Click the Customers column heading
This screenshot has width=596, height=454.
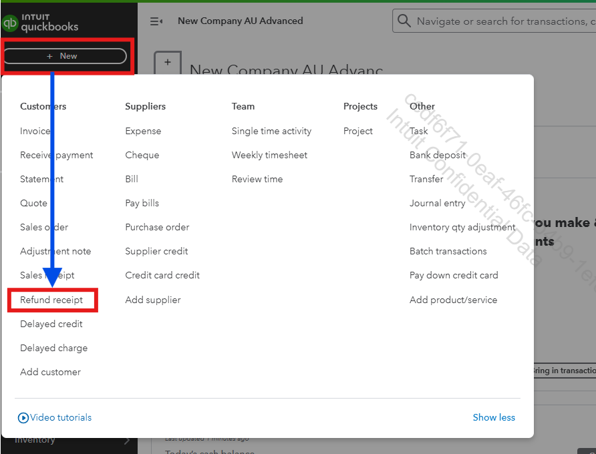coord(43,106)
